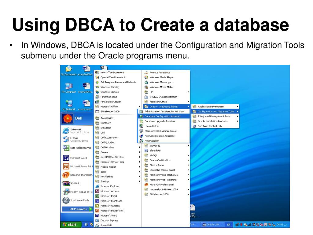Click Windows Update icon
The height and width of the screenshot is (235, 313).
[x=97, y=92]
